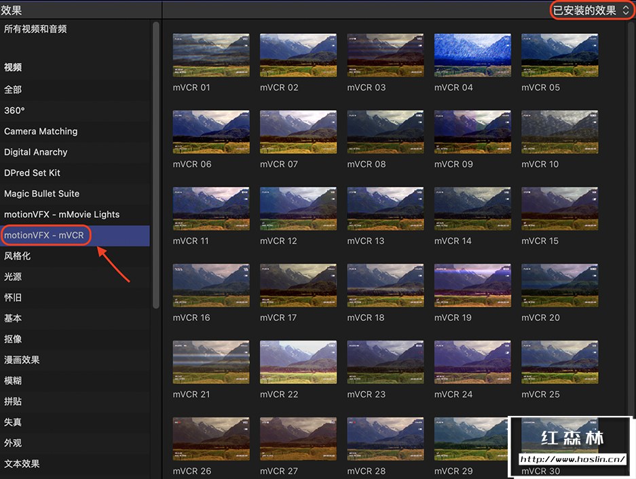Select the mVCR 01 effect thumbnail
This screenshot has height=479, width=636.
coord(211,55)
